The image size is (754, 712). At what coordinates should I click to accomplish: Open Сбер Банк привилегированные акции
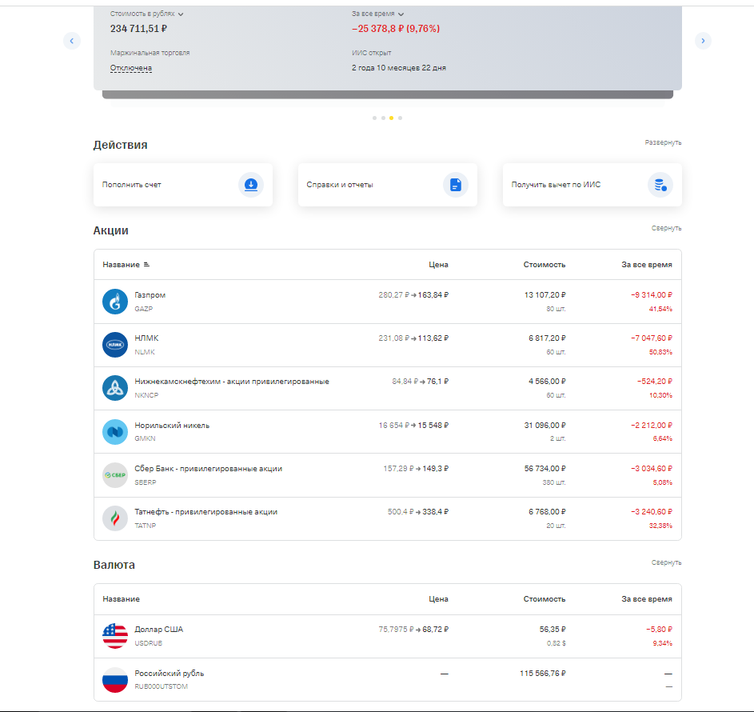[388, 475]
